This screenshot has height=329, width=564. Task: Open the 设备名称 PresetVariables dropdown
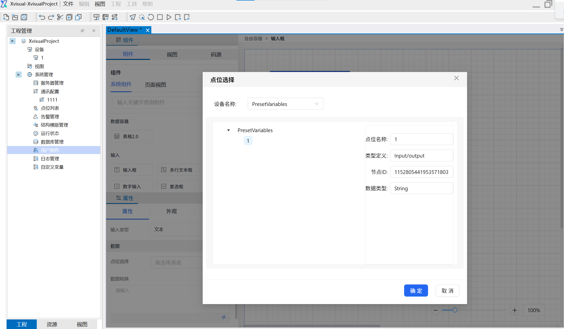pyautogui.click(x=285, y=104)
